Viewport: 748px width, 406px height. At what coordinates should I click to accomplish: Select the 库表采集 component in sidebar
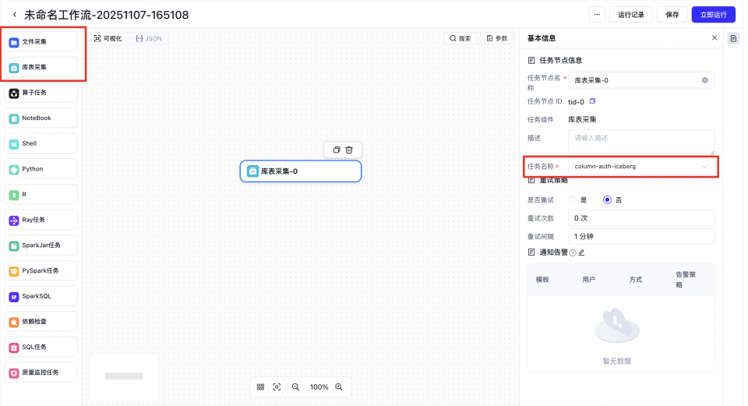tap(41, 67)
